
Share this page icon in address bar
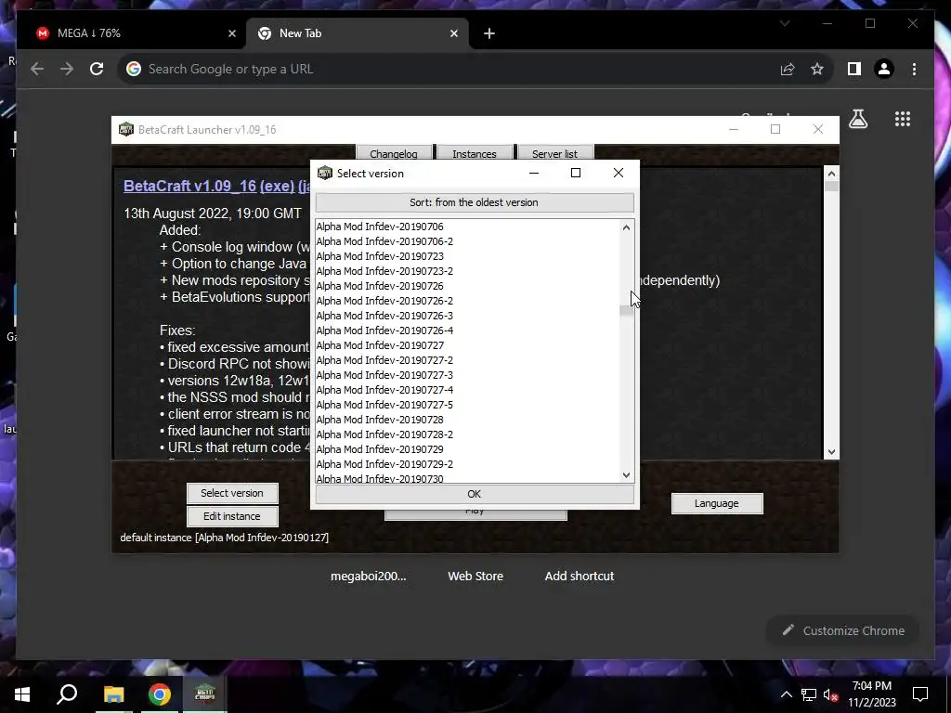[x=788, y=69]
